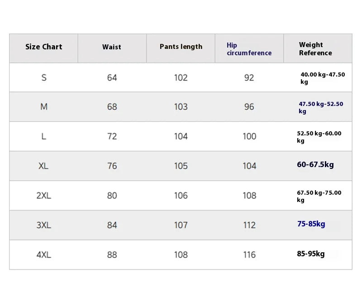Image resolution: width=362 pixels, height=288 pixels.
Task: Select the Waist column header
Action: pyautogui.click(x=112, y=47)
